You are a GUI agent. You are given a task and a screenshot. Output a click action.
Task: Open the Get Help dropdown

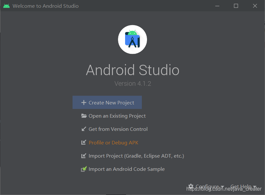click(243, 187)
